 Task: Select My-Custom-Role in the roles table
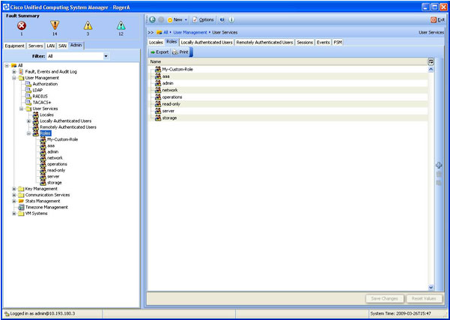[x=288, y=69]
